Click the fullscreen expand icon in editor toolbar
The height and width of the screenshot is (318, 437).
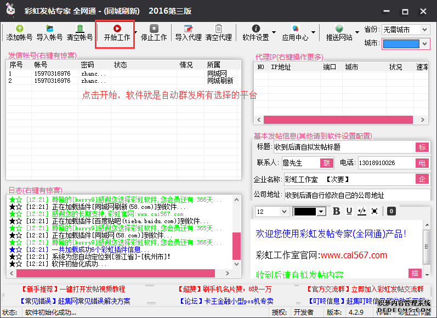374,211
